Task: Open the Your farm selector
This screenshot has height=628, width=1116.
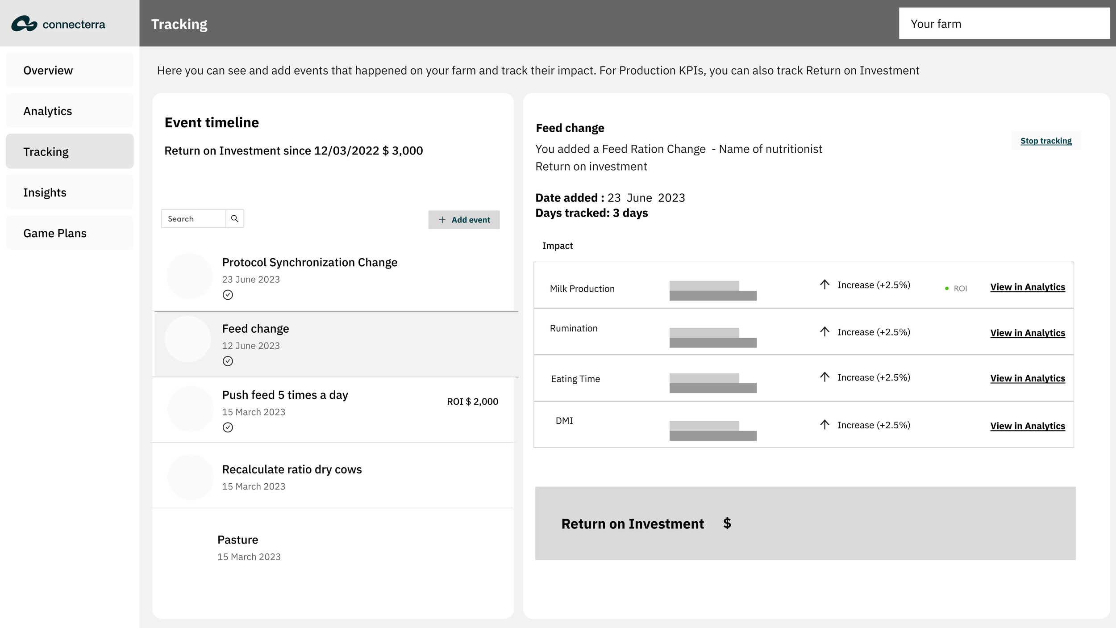Action: click(1004, 23)
